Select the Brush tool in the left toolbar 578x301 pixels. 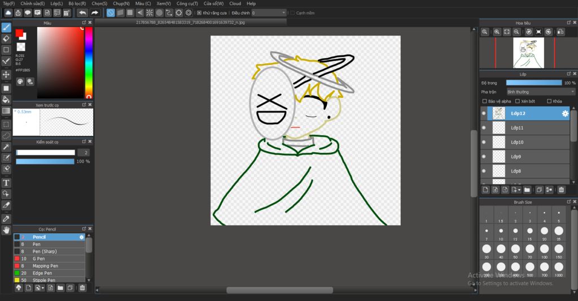pos(6,27)
